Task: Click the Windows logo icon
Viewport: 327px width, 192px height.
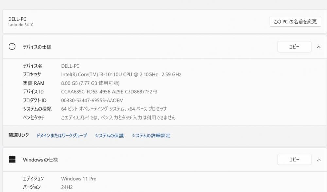Action: [12, 159]
